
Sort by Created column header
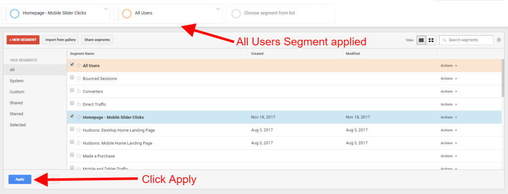[257, 53]
